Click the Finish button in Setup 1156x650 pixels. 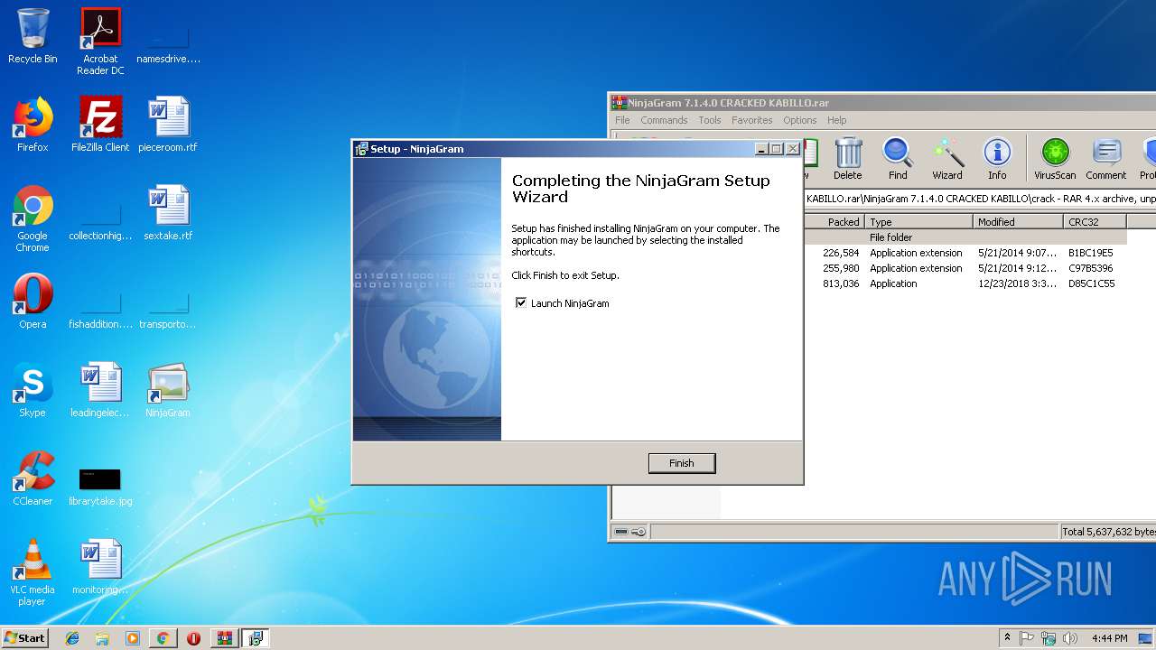click(682, 463)
